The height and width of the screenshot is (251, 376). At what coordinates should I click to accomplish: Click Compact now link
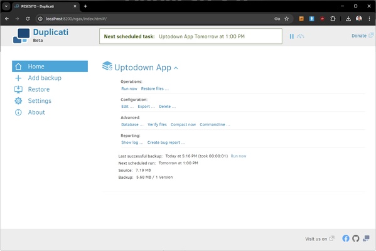183,125
